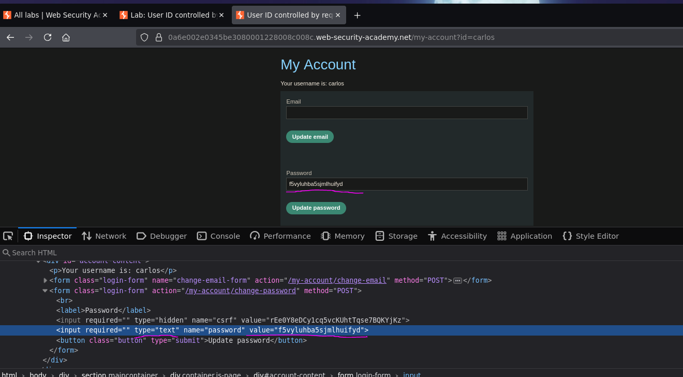
Task: Follow /my-account/change-password action link
Action: 241,291
